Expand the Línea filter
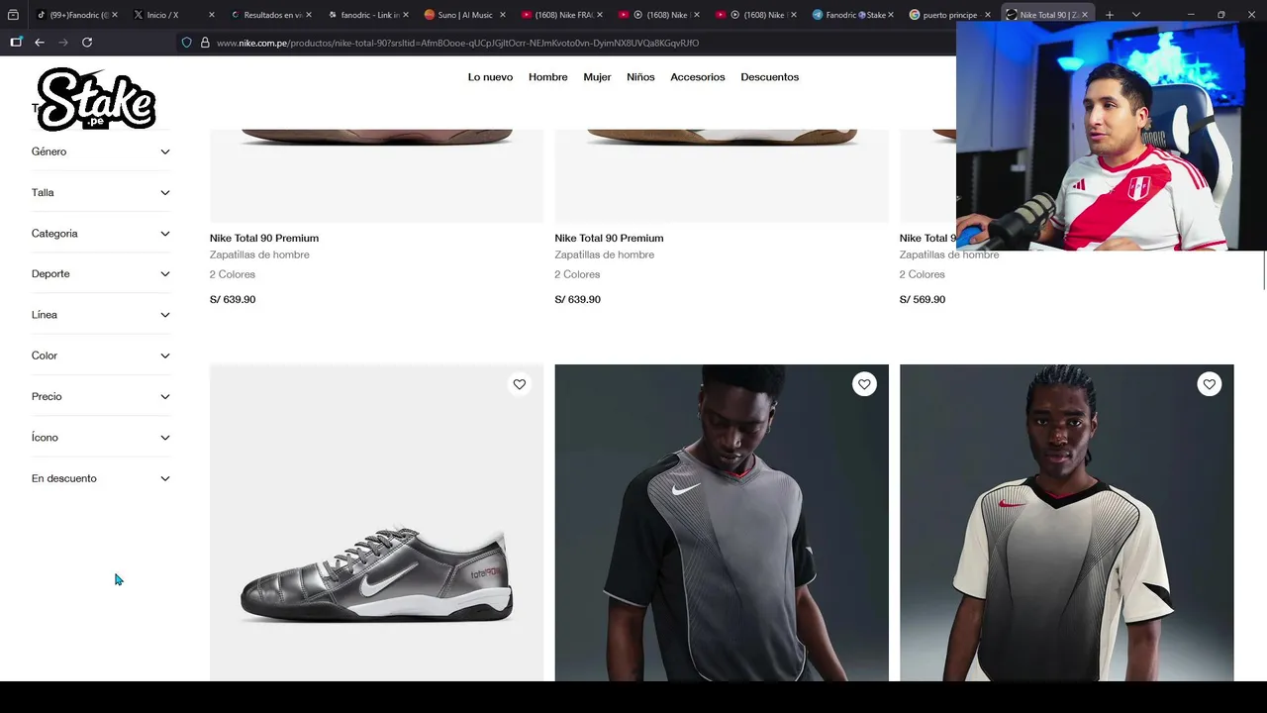Screen dimensions: 1267x713 point(100,315)
